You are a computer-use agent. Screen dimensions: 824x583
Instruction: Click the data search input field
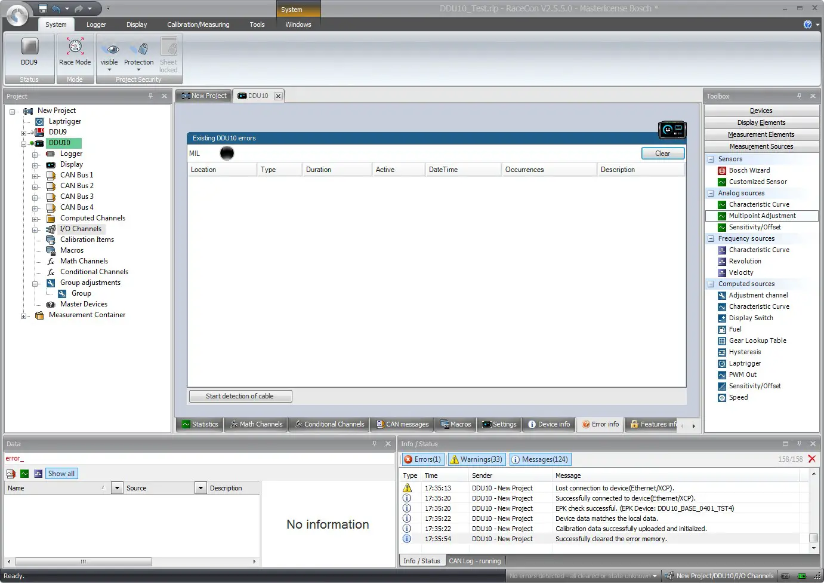(199, 459)
